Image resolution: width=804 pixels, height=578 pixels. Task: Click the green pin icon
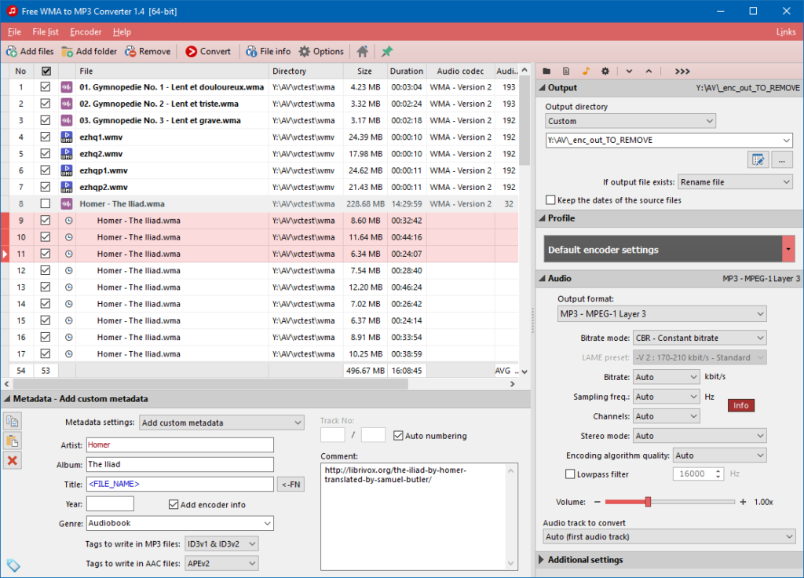click(x=386, y=51)
